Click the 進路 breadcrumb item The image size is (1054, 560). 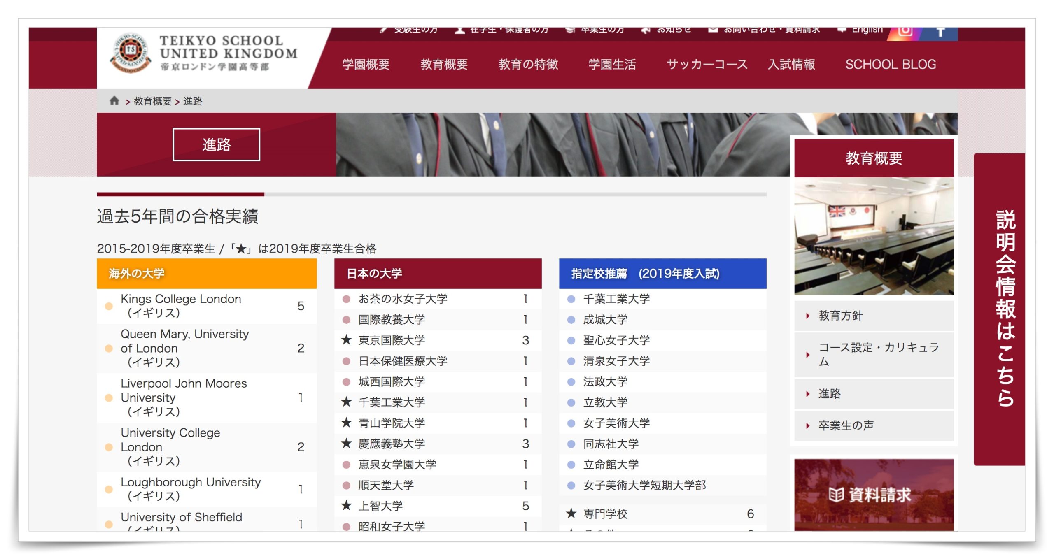[193, 101]
